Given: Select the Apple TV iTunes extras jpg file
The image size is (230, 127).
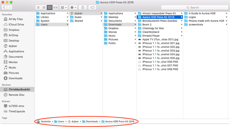Looking at the screenshot, I should pos(160,39).
